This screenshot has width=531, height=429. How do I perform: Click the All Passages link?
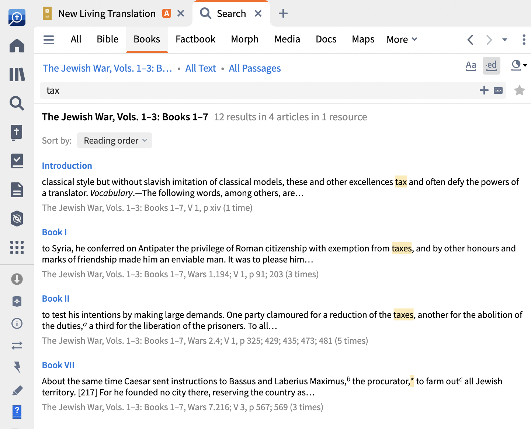click(x=255, y=68)
